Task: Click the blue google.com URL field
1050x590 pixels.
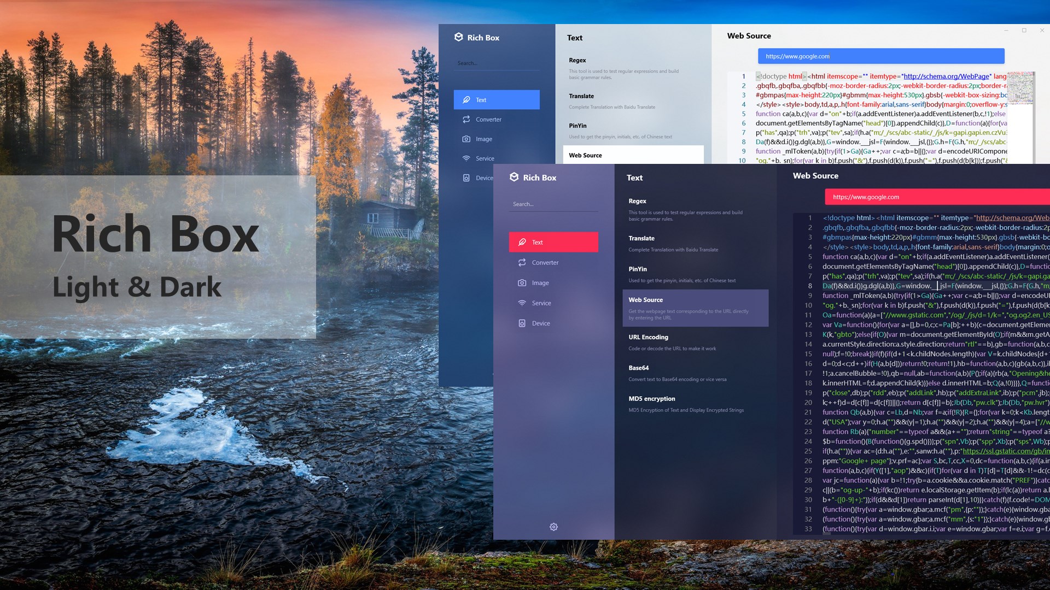Action: tap(880, 56)
